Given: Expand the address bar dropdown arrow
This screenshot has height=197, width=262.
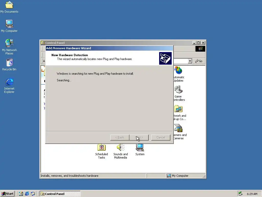Looking at the screenshot, I should click(x=190, y=61).
